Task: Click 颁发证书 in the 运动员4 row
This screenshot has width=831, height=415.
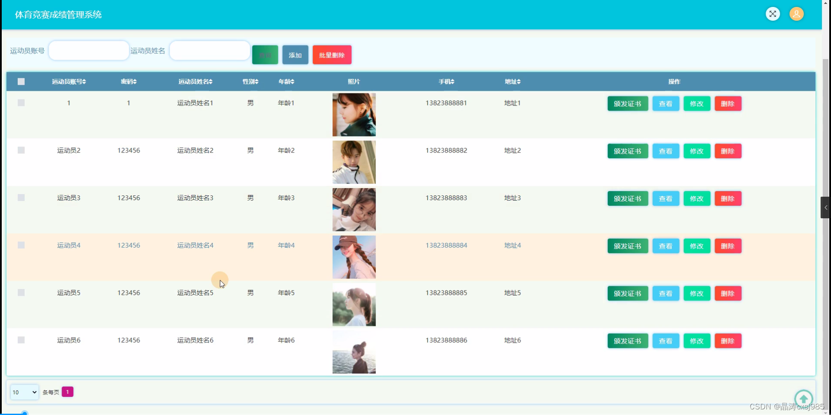Action: (x=628, y=246)
